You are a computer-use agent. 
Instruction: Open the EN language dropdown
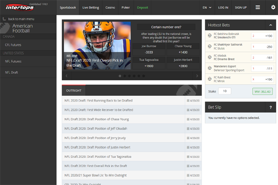pyautogui.click(x=207, y=7)
